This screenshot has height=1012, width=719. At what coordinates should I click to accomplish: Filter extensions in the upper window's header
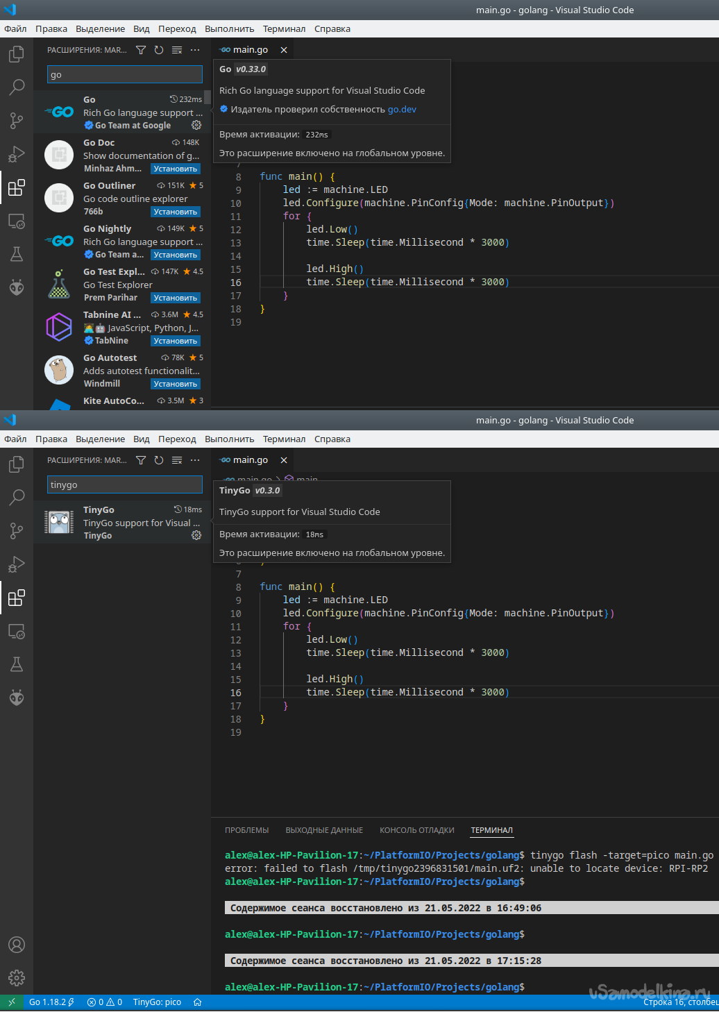(x=141, y=50)
